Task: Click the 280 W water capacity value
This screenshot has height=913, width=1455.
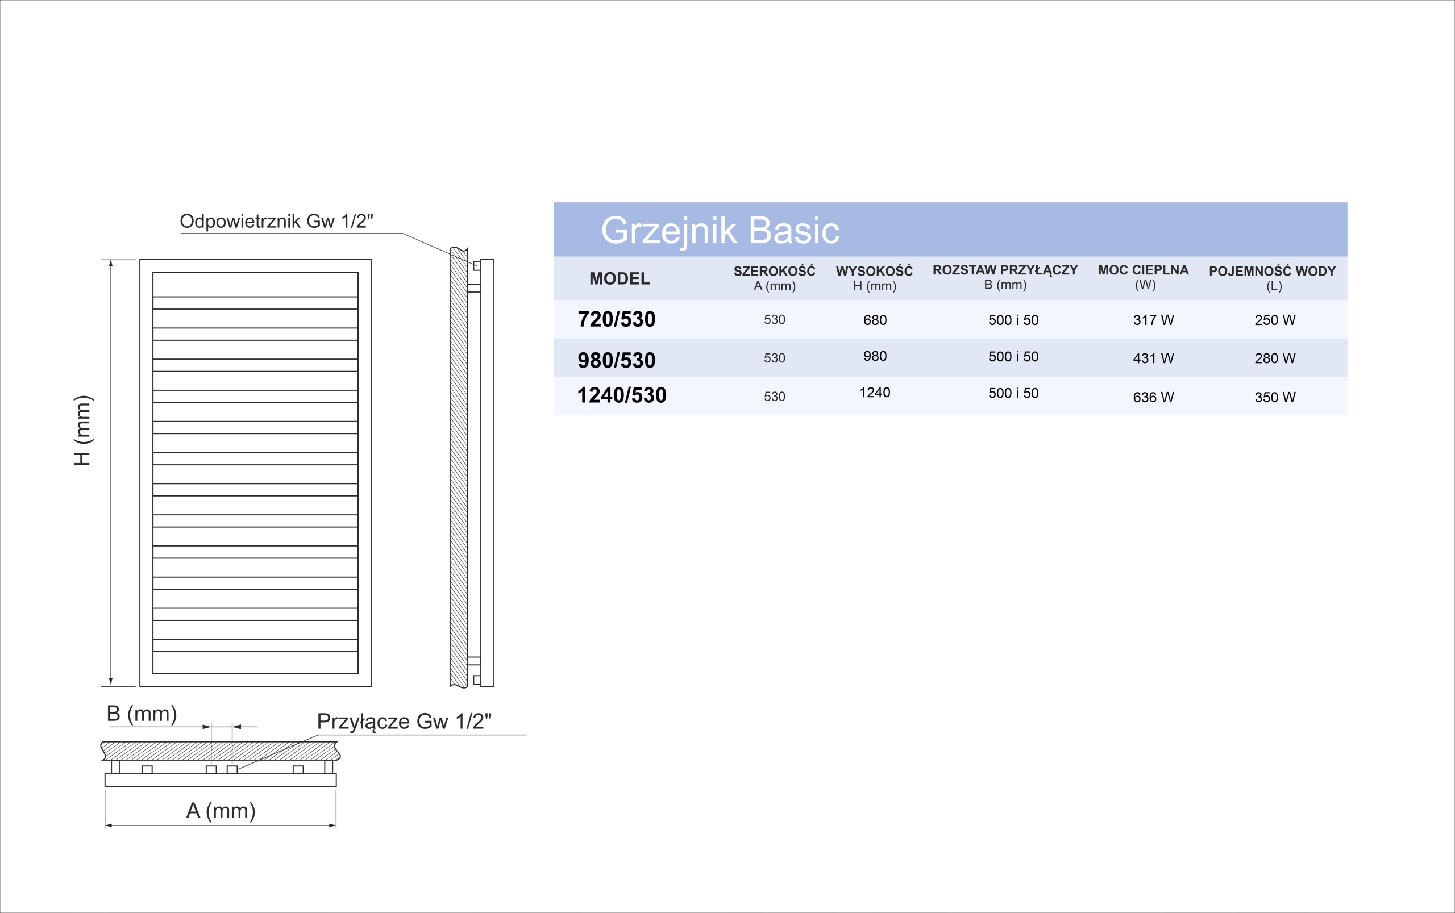Action: (x=1274, y=358)
